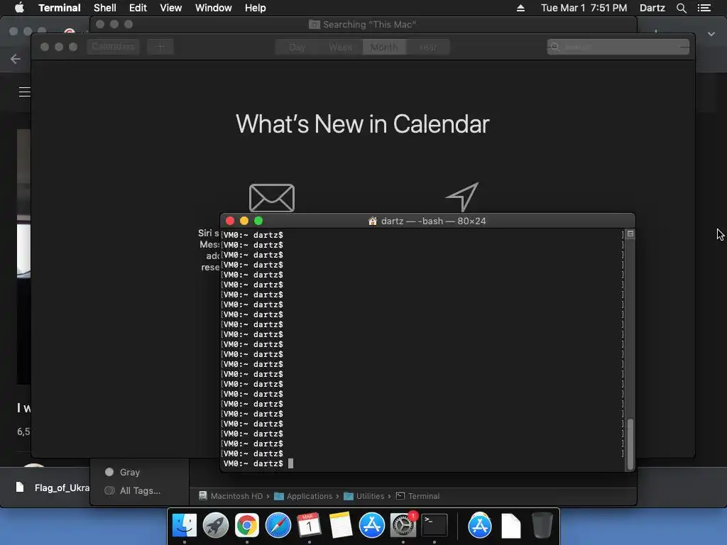The width and height of the screenshot is (727, 545).
Task: Open Notification Center list icon
Action: click(704, 8)
